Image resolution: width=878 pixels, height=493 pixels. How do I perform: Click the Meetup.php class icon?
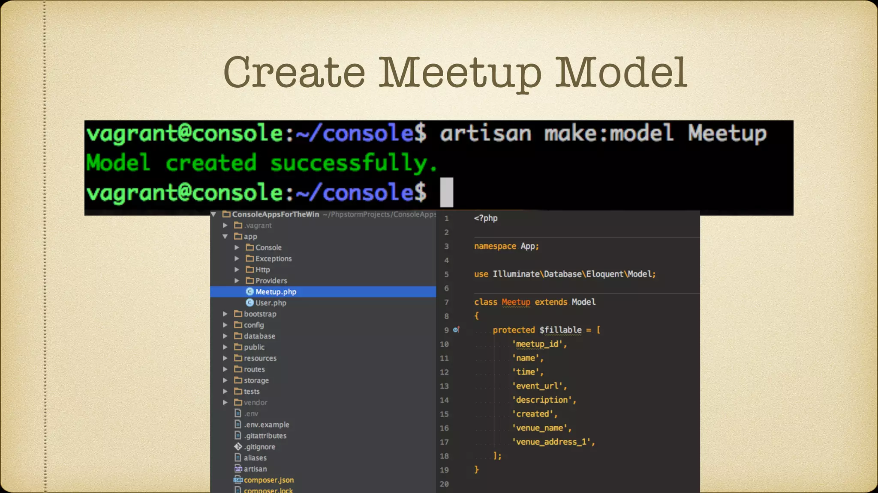pyautogui.click(x=250, y=291)
